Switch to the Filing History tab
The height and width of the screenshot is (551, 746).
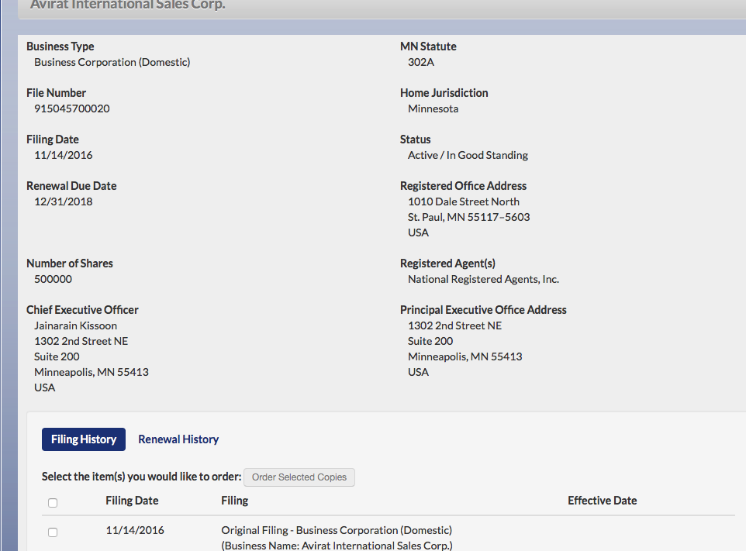(x=84, y=439)
